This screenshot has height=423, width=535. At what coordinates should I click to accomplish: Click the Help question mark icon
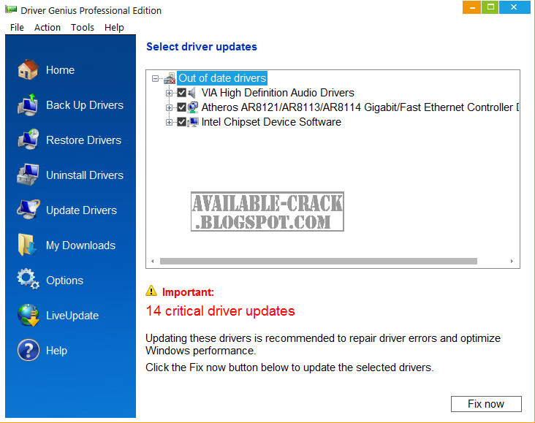point(29,350)
